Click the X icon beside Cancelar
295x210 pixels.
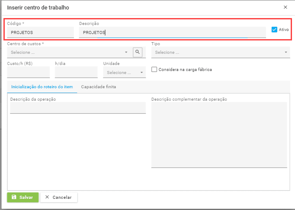tap(47, 197)
